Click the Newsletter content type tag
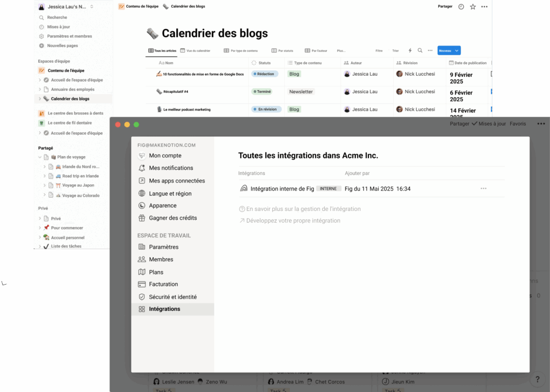This screenshot has width=550, height=392. click(301, 91)
